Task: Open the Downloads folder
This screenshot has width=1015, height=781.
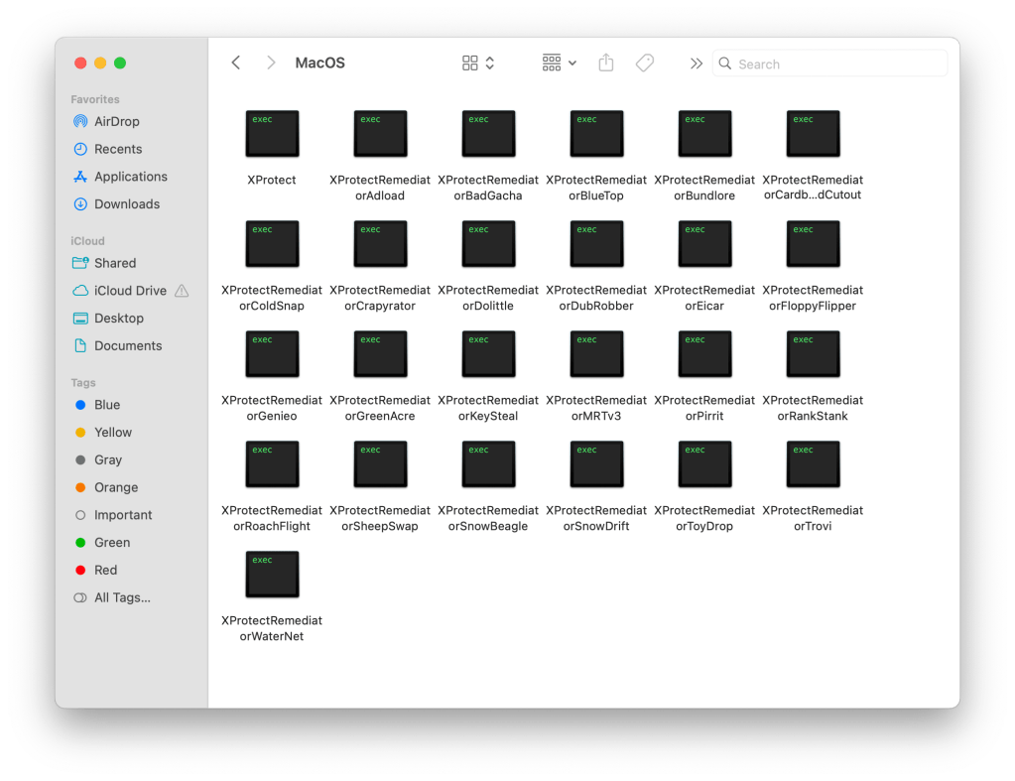Action: [125, 203]
